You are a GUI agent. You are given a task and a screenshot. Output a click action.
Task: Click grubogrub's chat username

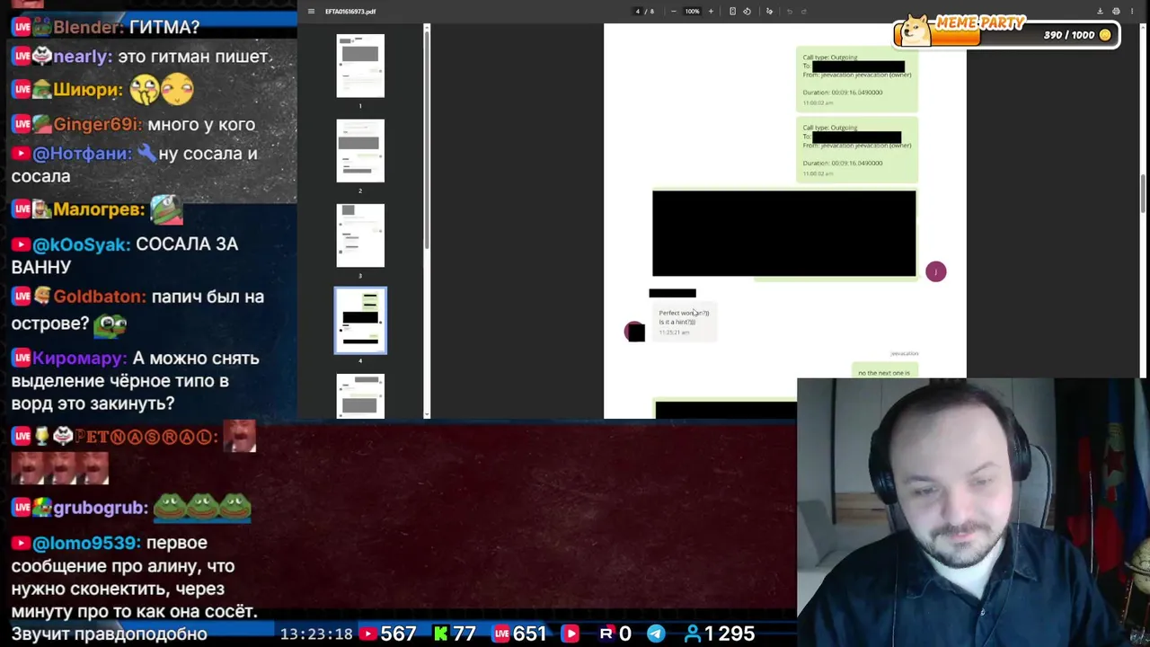tap(101, 508)
